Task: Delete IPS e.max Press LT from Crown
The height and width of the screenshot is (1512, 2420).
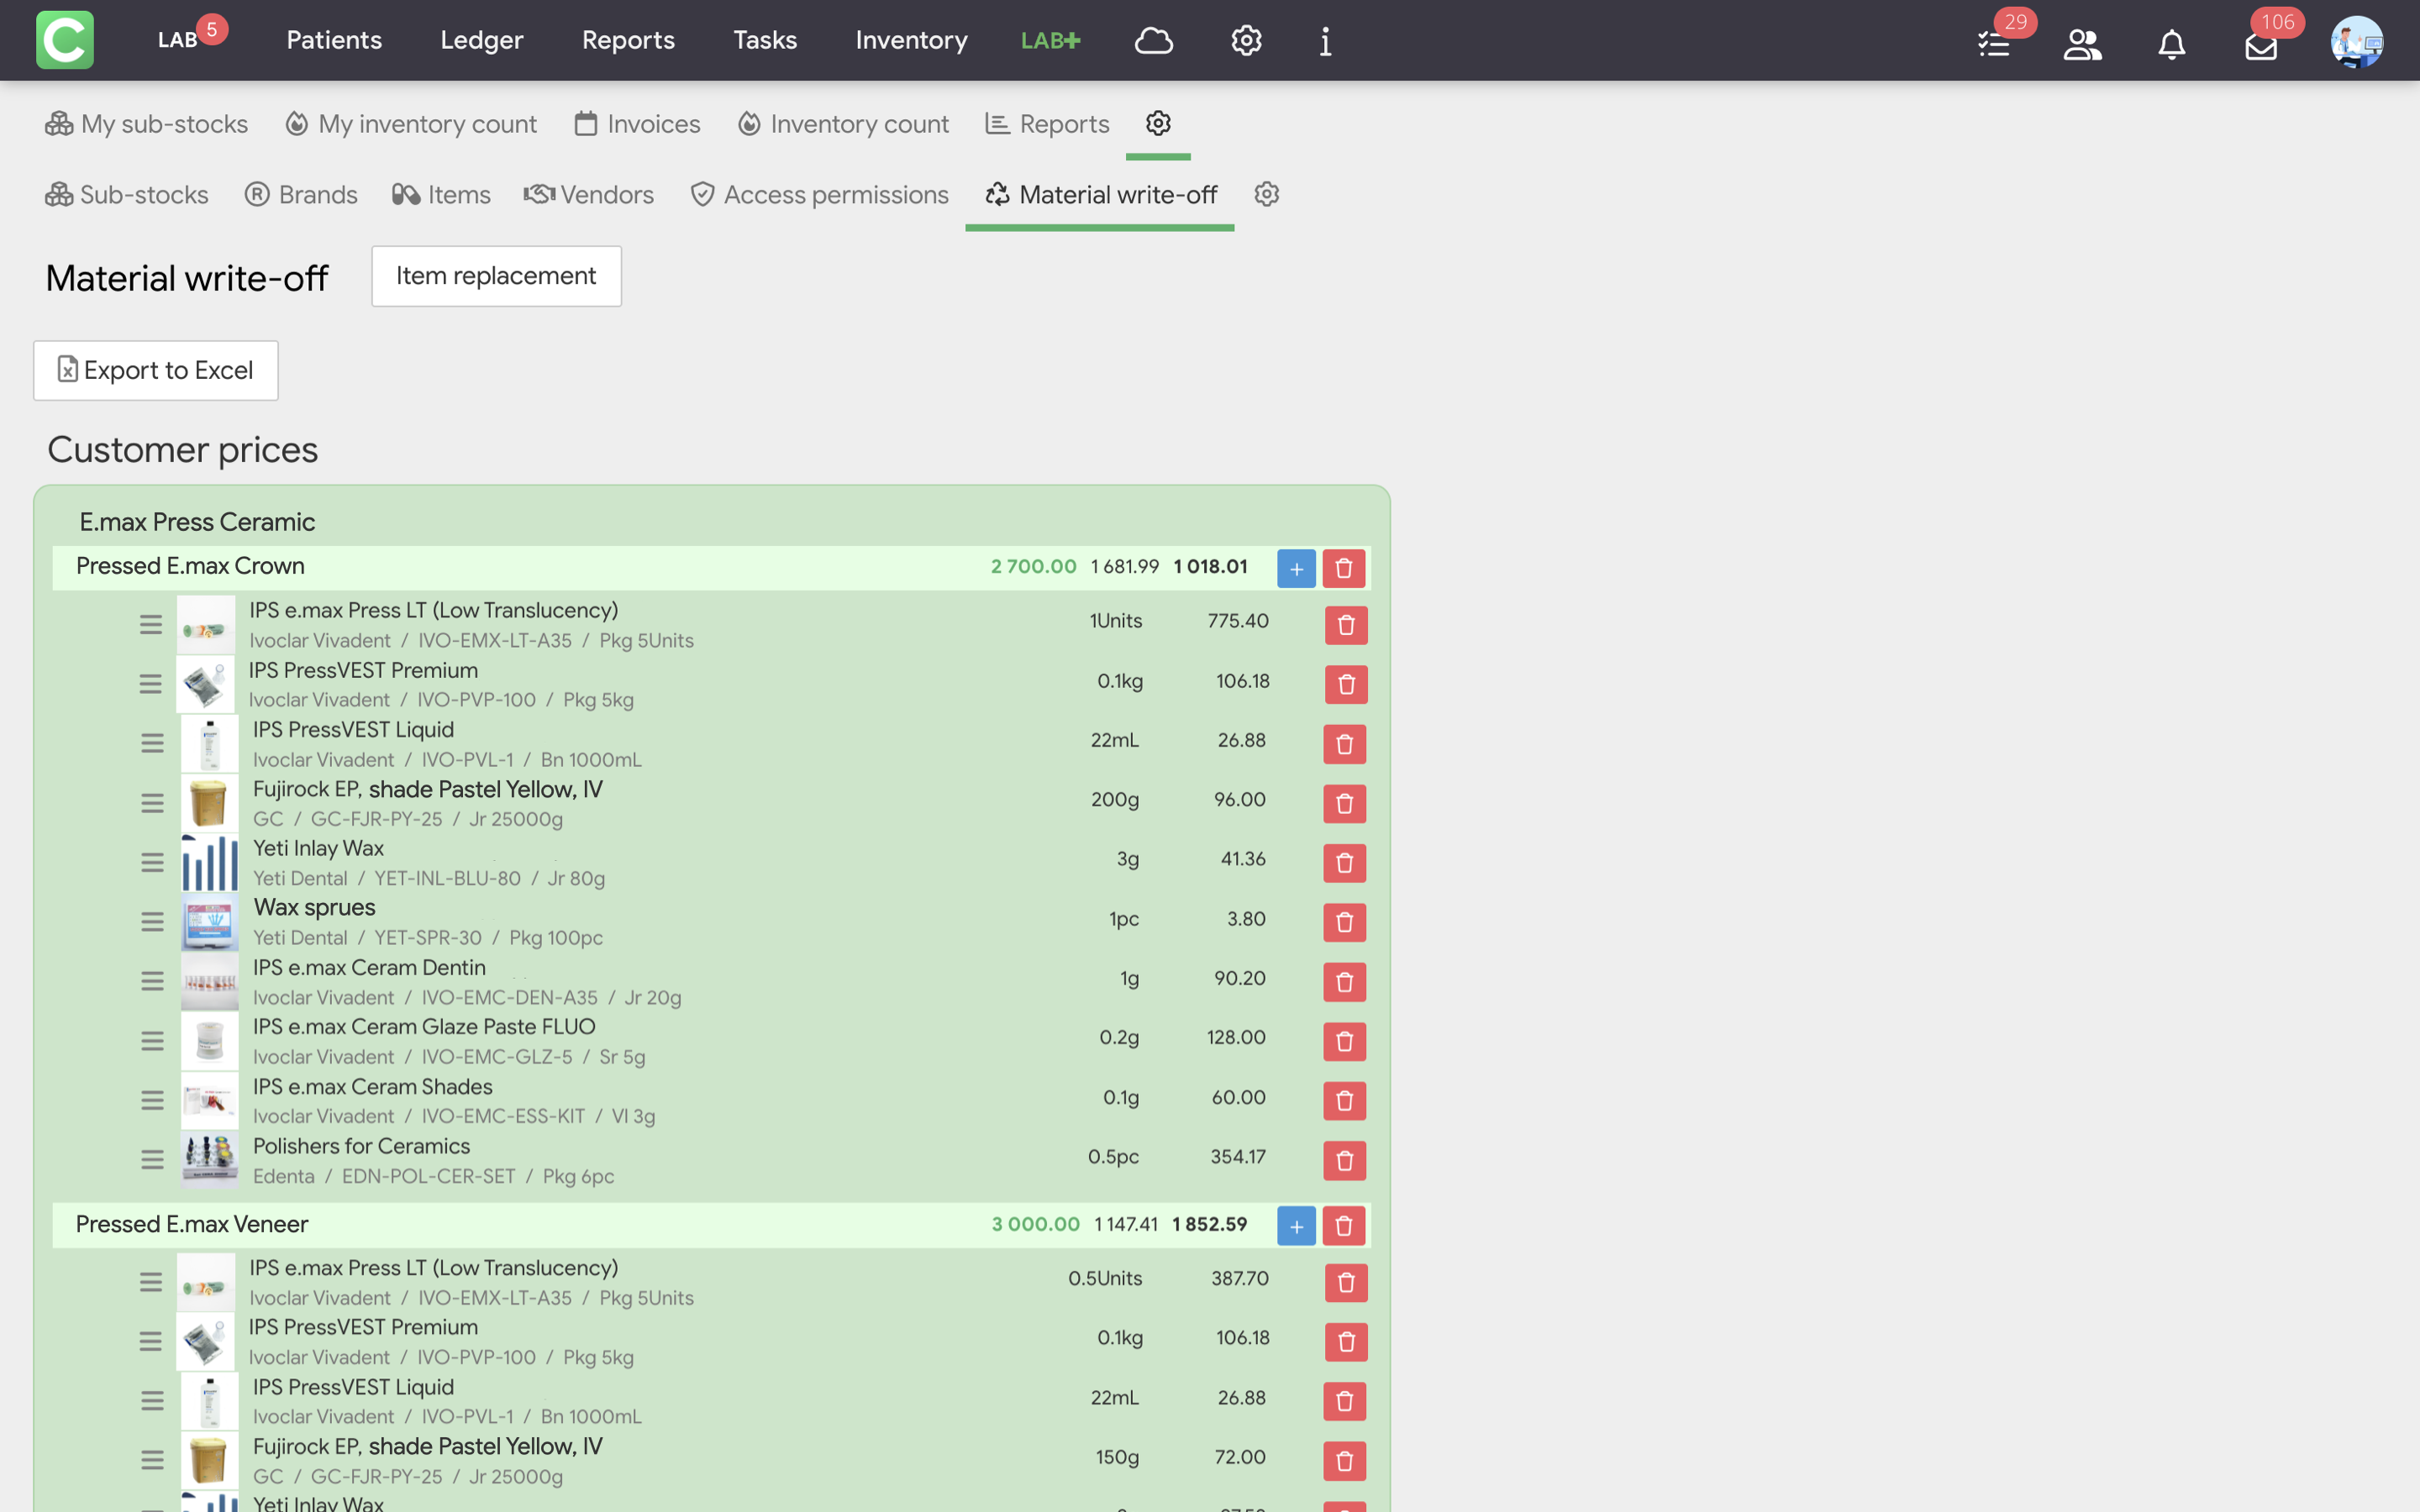Action: point(1346,625)
